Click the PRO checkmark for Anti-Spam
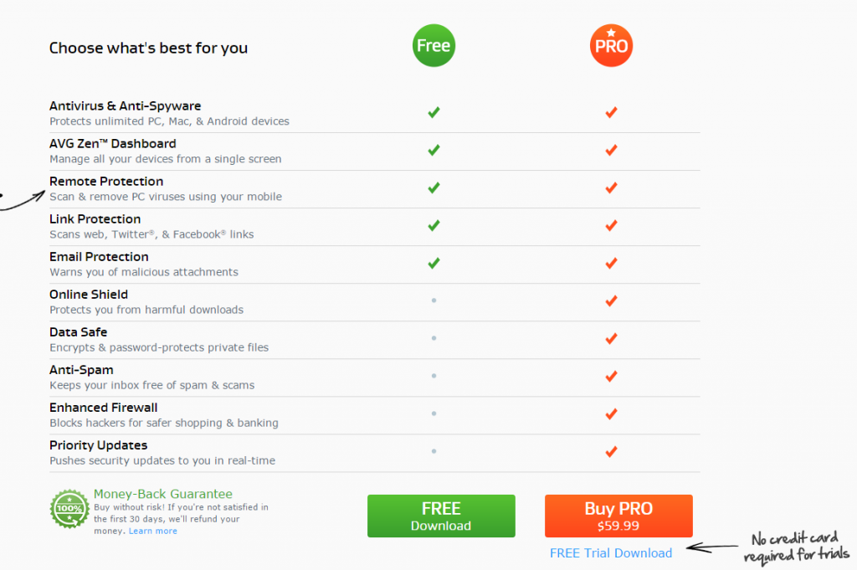Screen dimensions: 857x570 point(611,376)
